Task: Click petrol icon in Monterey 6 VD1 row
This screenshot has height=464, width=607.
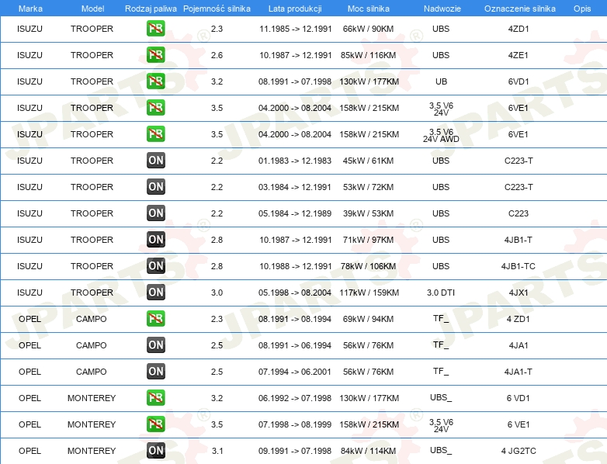Action: [155, 397]
